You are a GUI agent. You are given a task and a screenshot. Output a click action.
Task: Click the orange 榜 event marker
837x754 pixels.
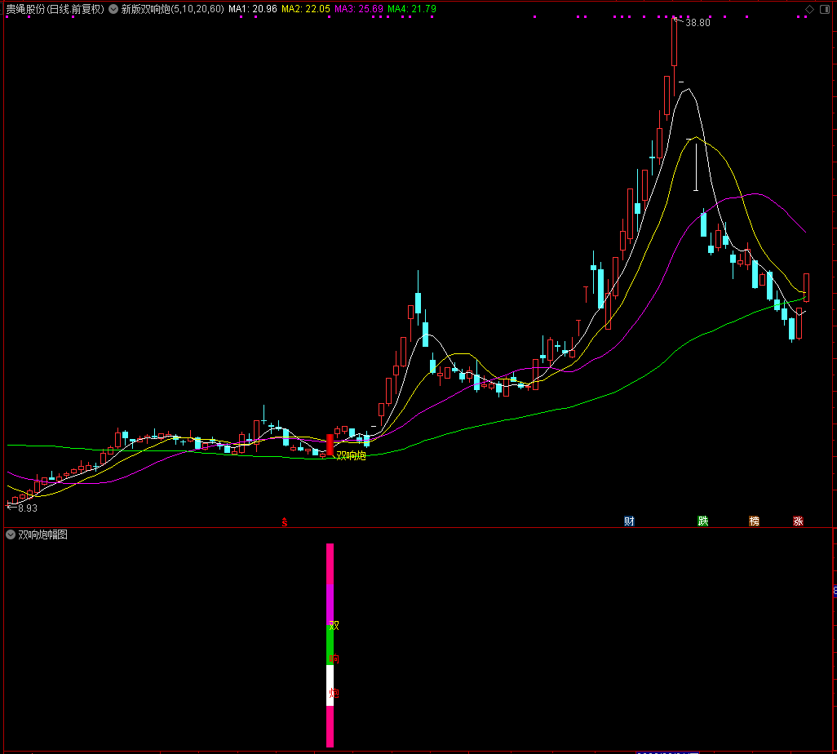point(754,521)
